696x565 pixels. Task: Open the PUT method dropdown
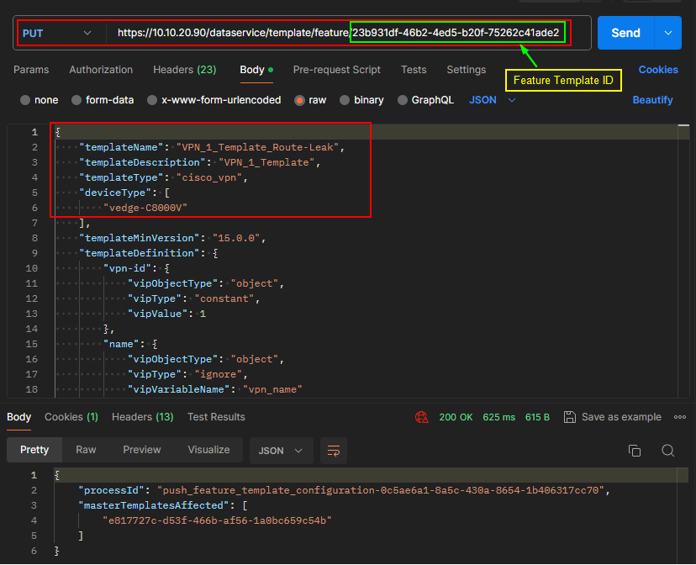[57, 33]
